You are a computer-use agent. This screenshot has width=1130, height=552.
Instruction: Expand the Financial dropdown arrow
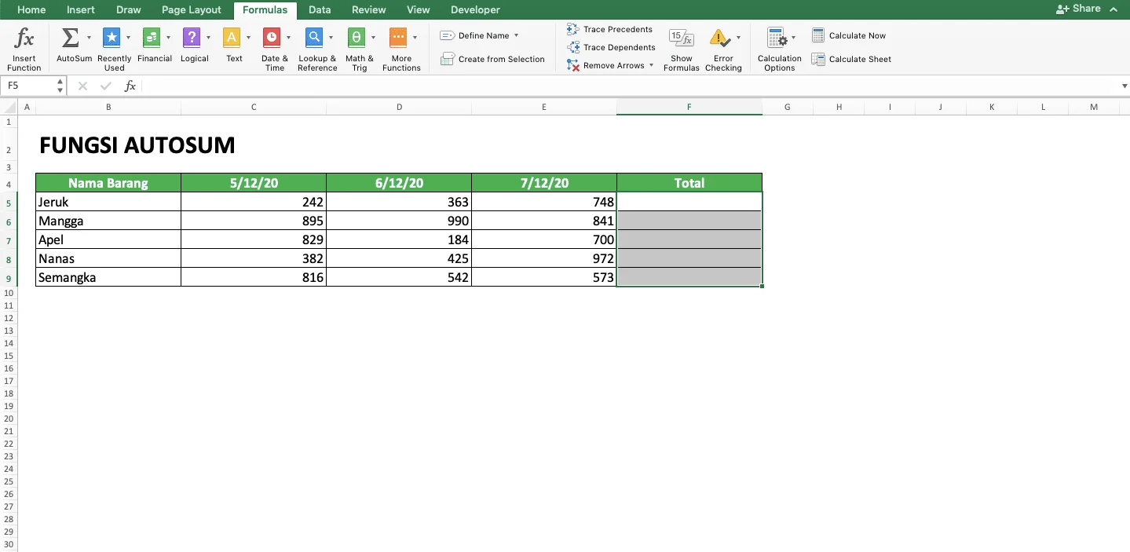168,38
